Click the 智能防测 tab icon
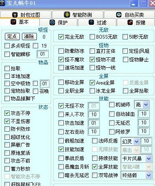The height and width of the screenshot is (186, 155). [67, 15]
